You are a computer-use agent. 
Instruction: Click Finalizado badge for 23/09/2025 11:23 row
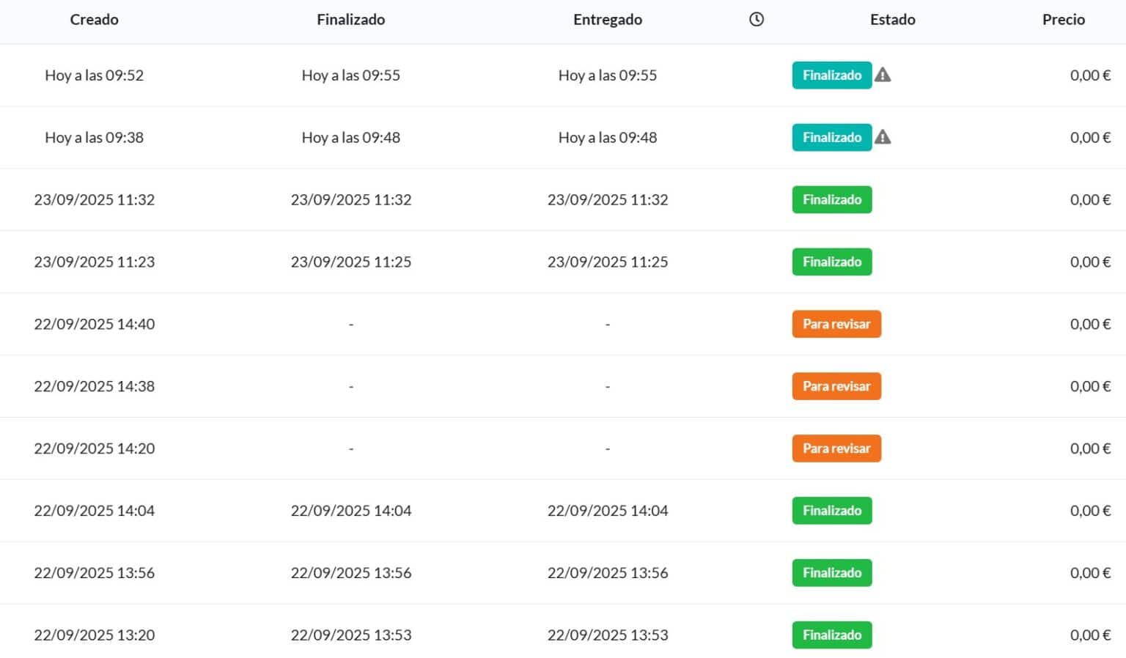tap(831, 262)
